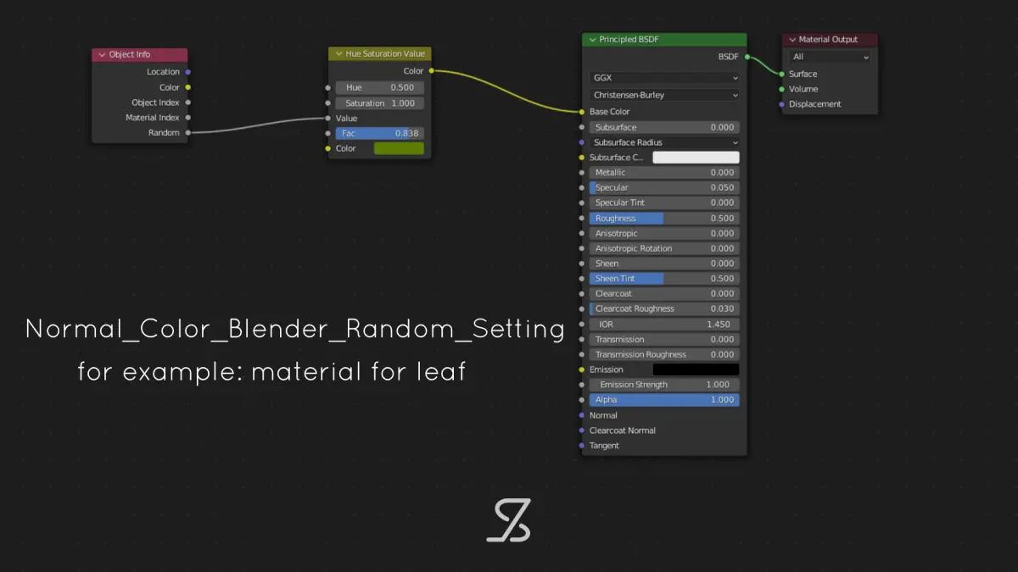This screenshot has width=1018, height=572.
Task: Adjust the Clearcoat Roughness slider 0.030
Action: 664,308
